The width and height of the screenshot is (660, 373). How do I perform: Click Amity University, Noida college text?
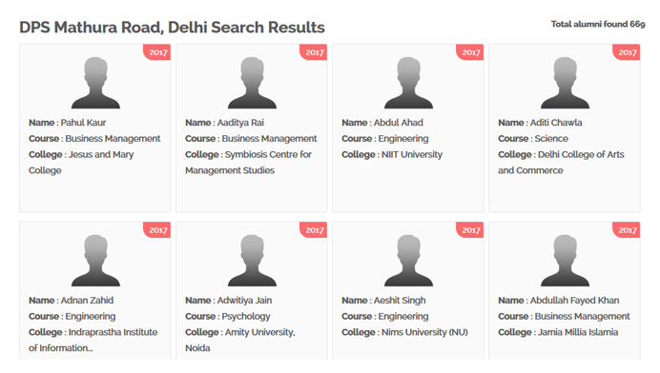pos(240,341)
